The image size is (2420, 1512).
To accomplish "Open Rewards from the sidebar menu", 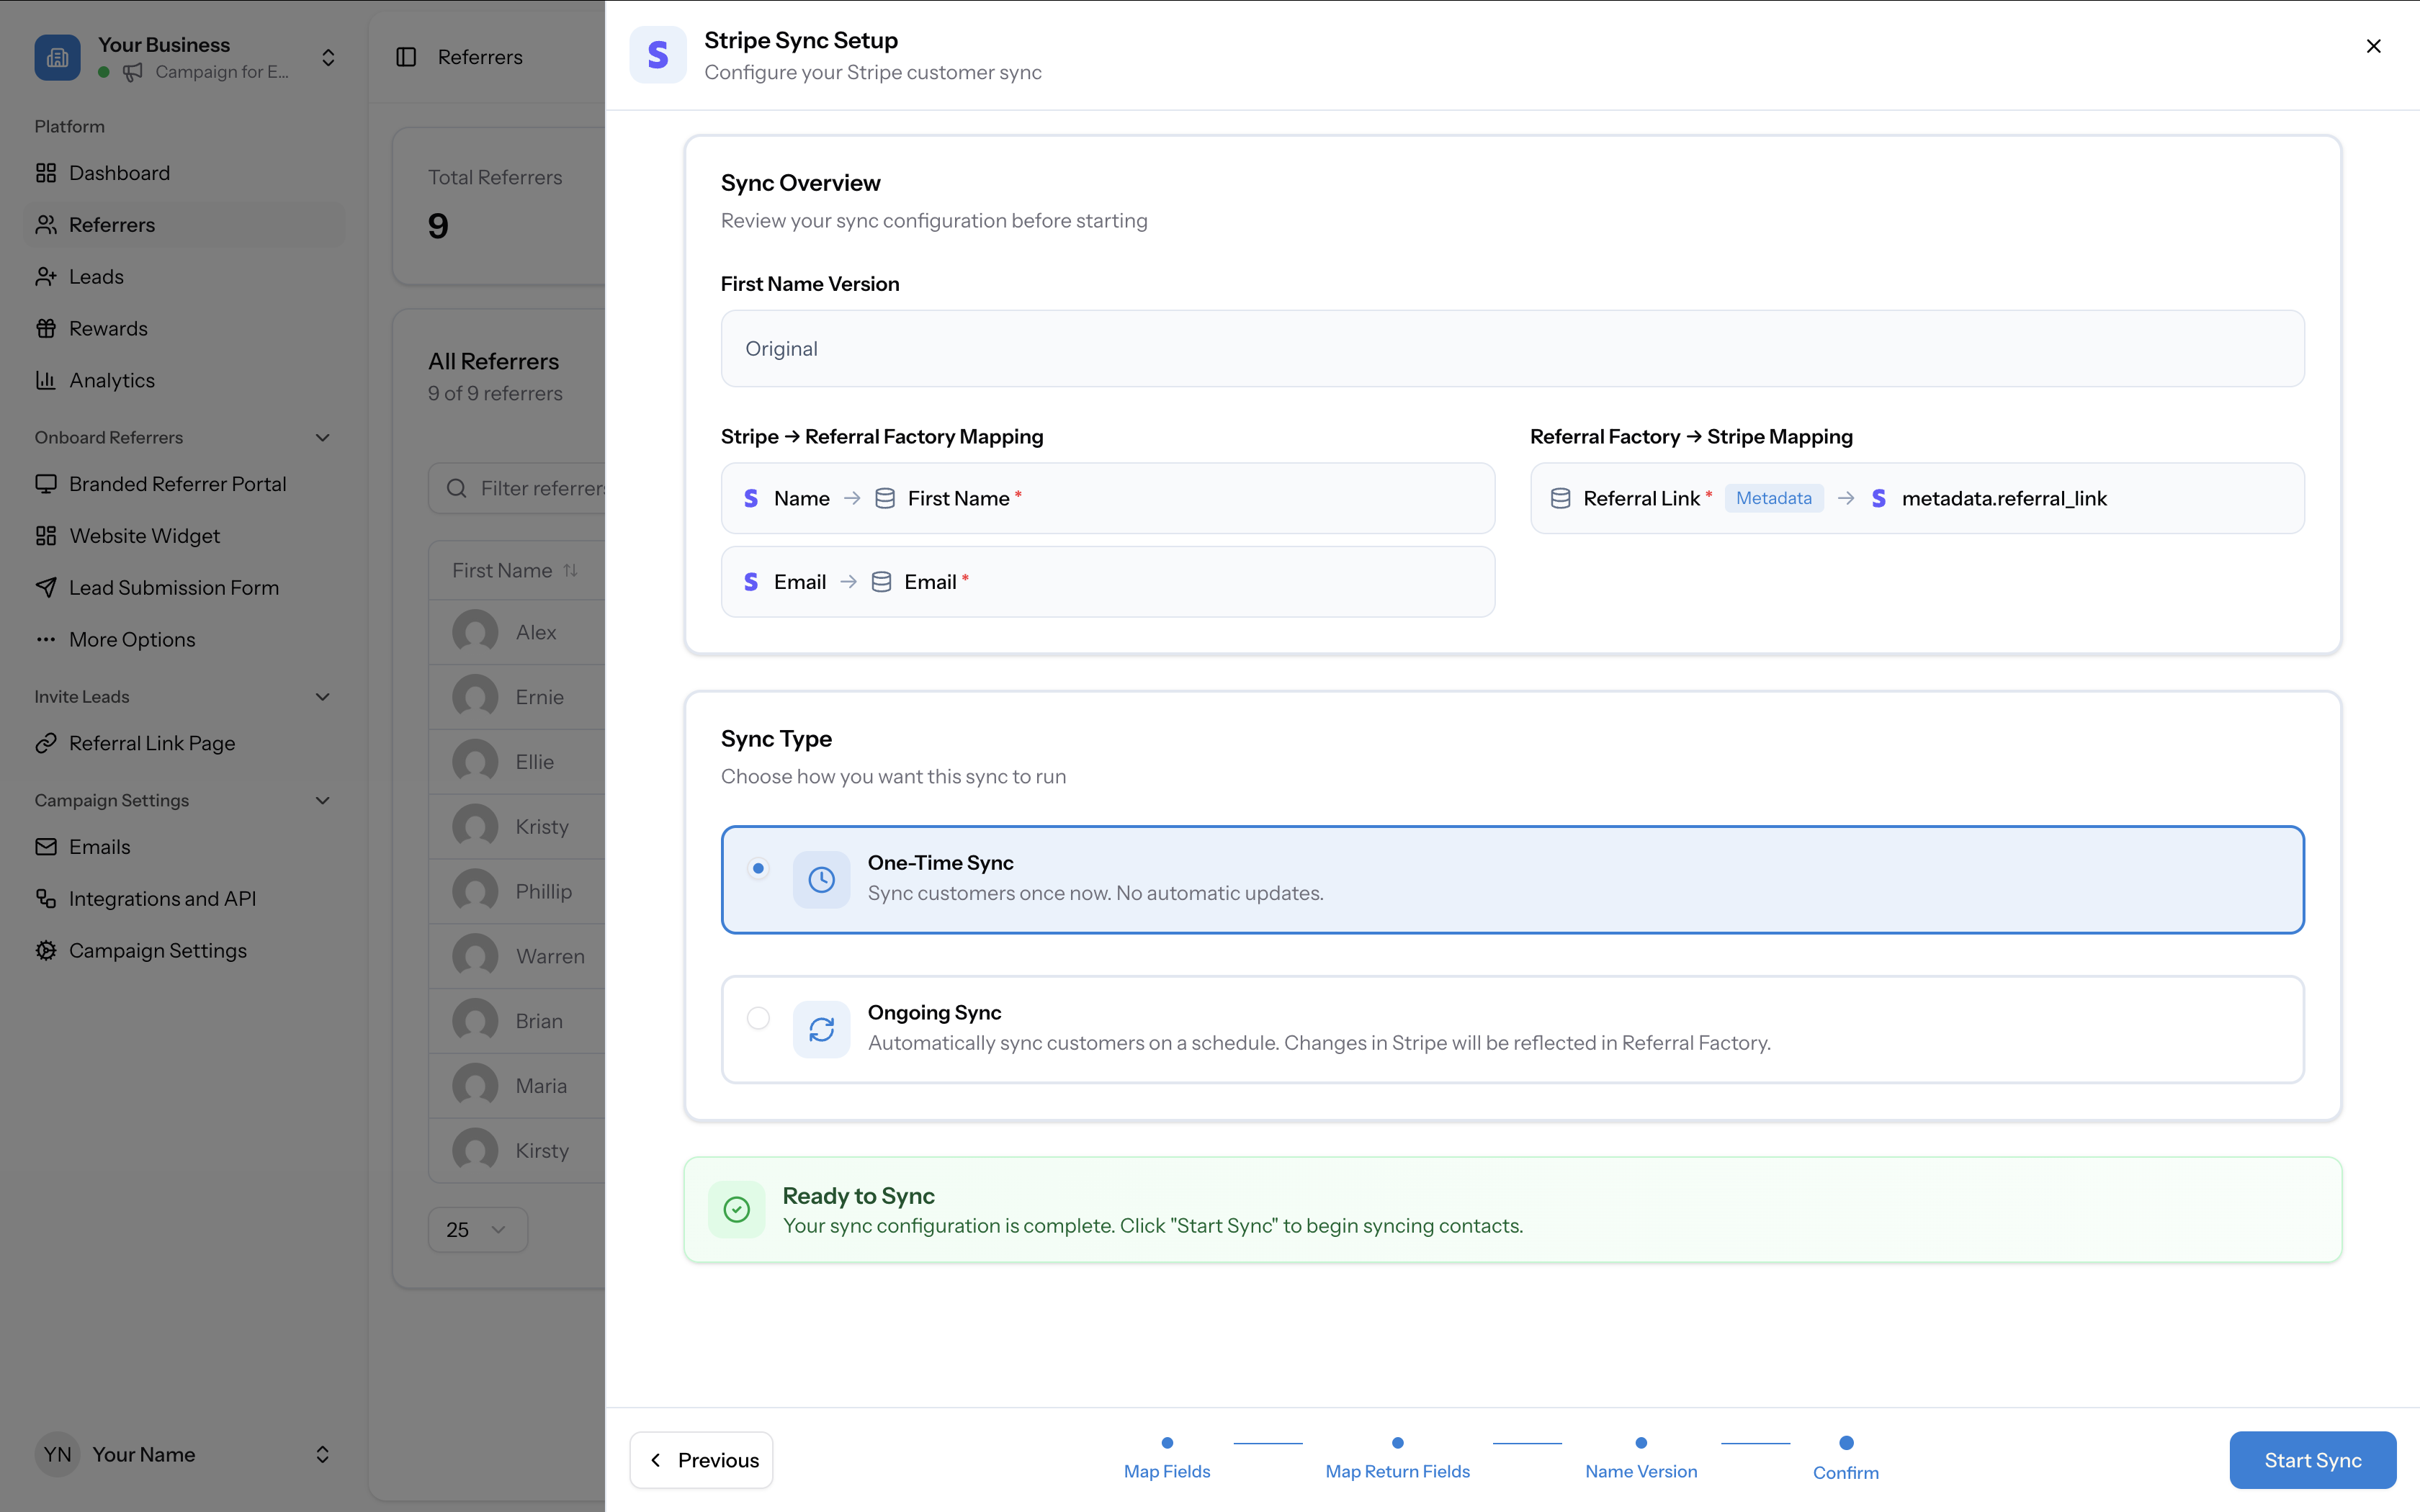I will click(108, 328).
